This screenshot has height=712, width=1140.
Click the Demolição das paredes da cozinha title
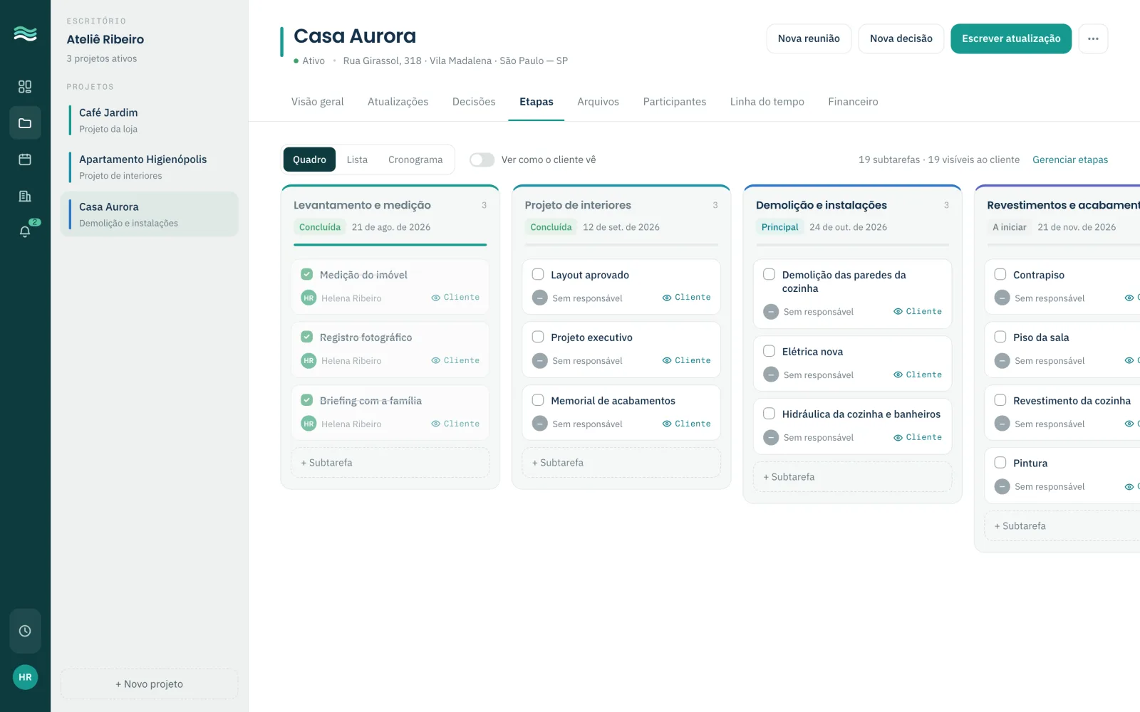pos(844,281)
